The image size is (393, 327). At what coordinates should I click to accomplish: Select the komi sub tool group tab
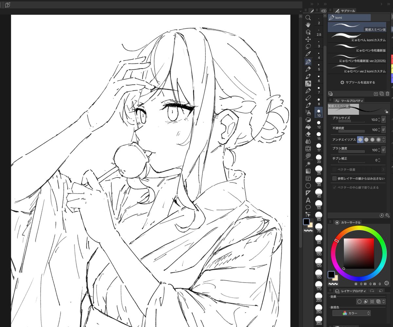pyautogui.click(x=349, y=18)
